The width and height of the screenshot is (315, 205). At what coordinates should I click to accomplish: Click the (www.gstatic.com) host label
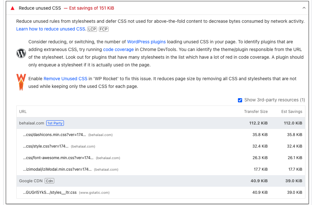pyautogui.click(x=94, y=193)
